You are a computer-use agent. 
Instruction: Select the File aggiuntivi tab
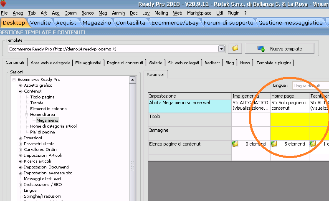point(88,63)
